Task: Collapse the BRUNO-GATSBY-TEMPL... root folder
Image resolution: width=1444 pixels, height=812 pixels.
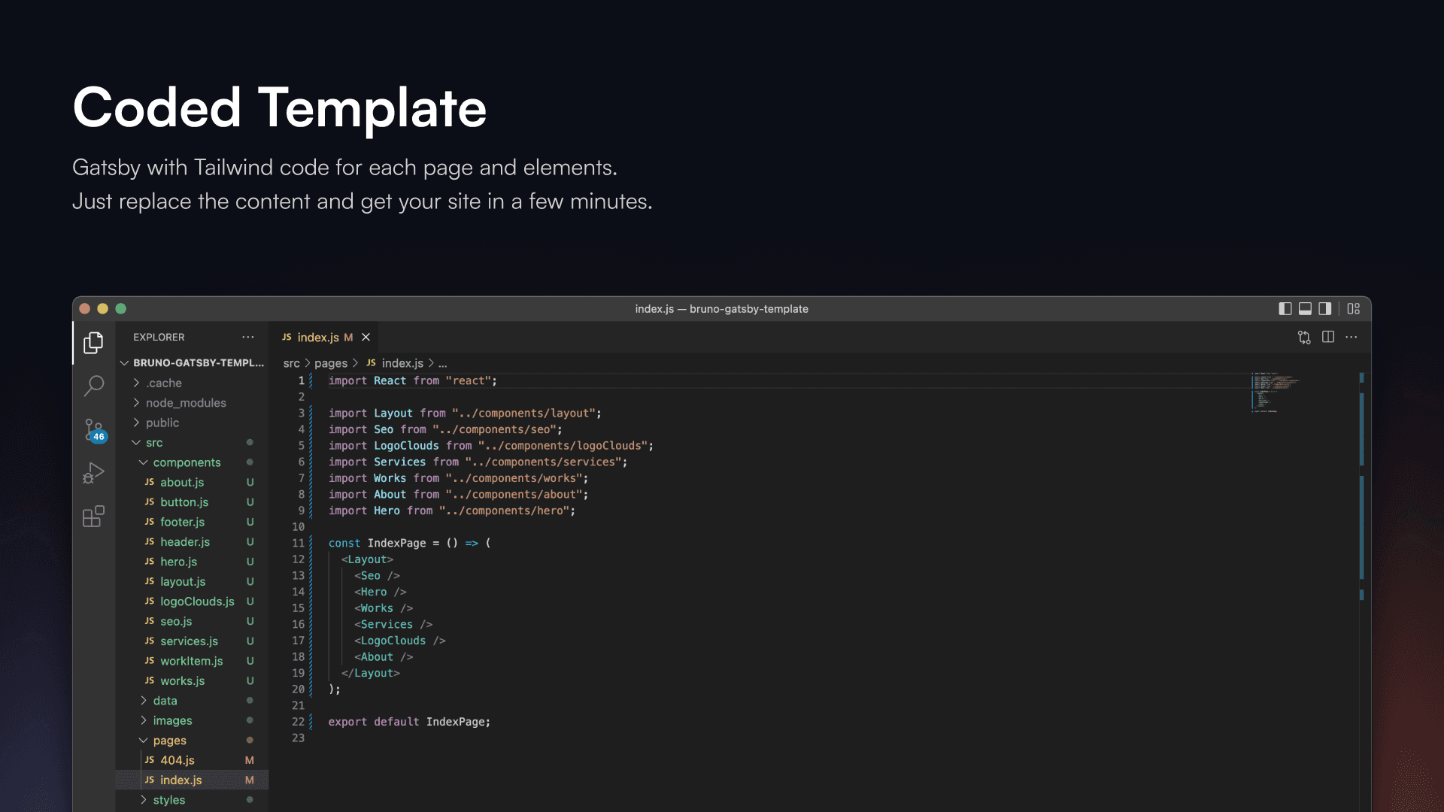Action: [193, 363]
